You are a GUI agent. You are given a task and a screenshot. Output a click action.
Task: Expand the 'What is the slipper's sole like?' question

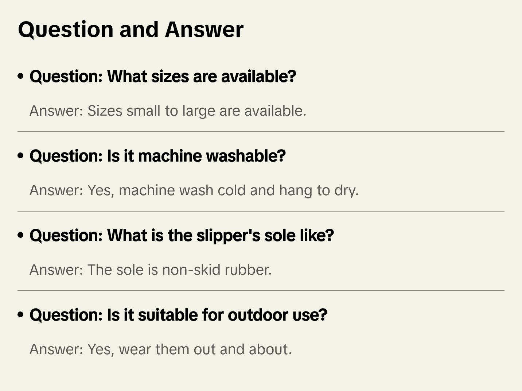tap(182, 236)
